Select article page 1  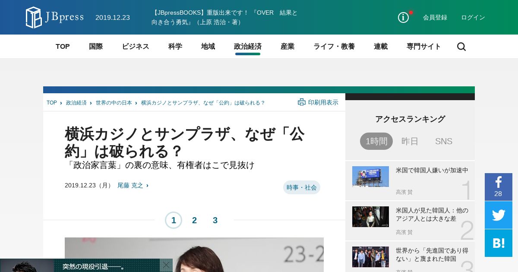(174, 220)
